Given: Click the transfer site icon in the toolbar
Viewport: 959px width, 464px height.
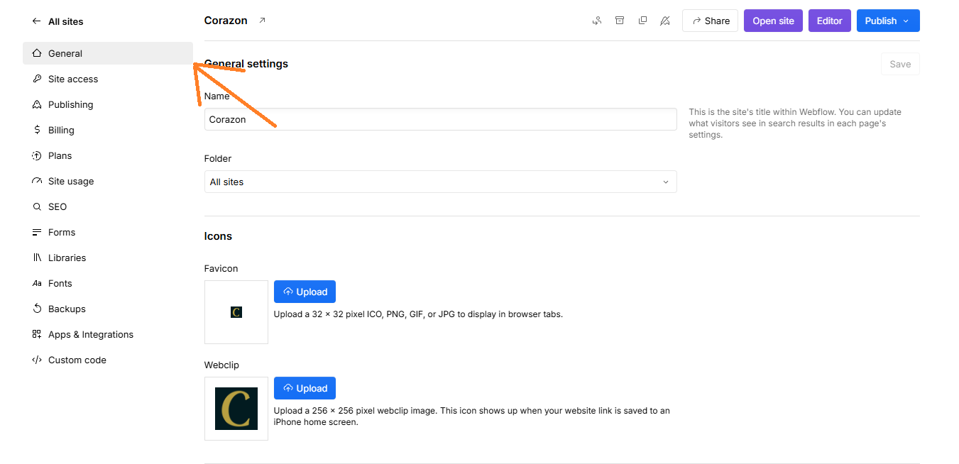Looking at the screenshot, I should coord(597,21).
